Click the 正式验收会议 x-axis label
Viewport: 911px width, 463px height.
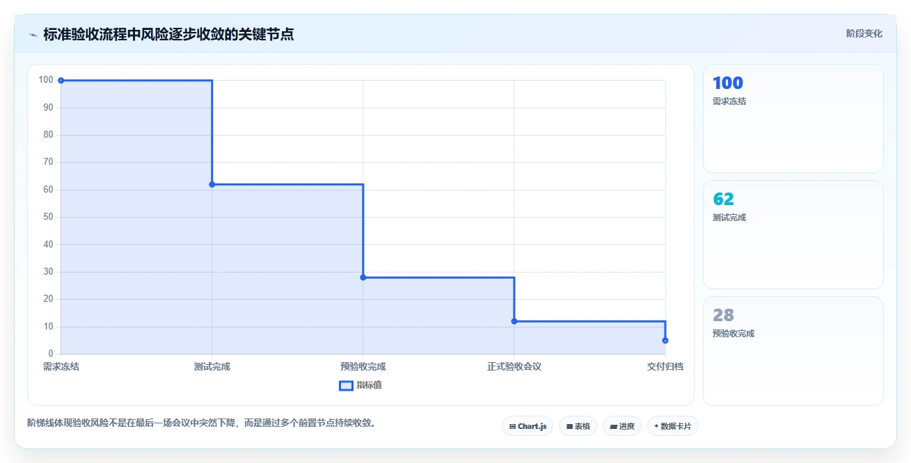tap(514, 366)
